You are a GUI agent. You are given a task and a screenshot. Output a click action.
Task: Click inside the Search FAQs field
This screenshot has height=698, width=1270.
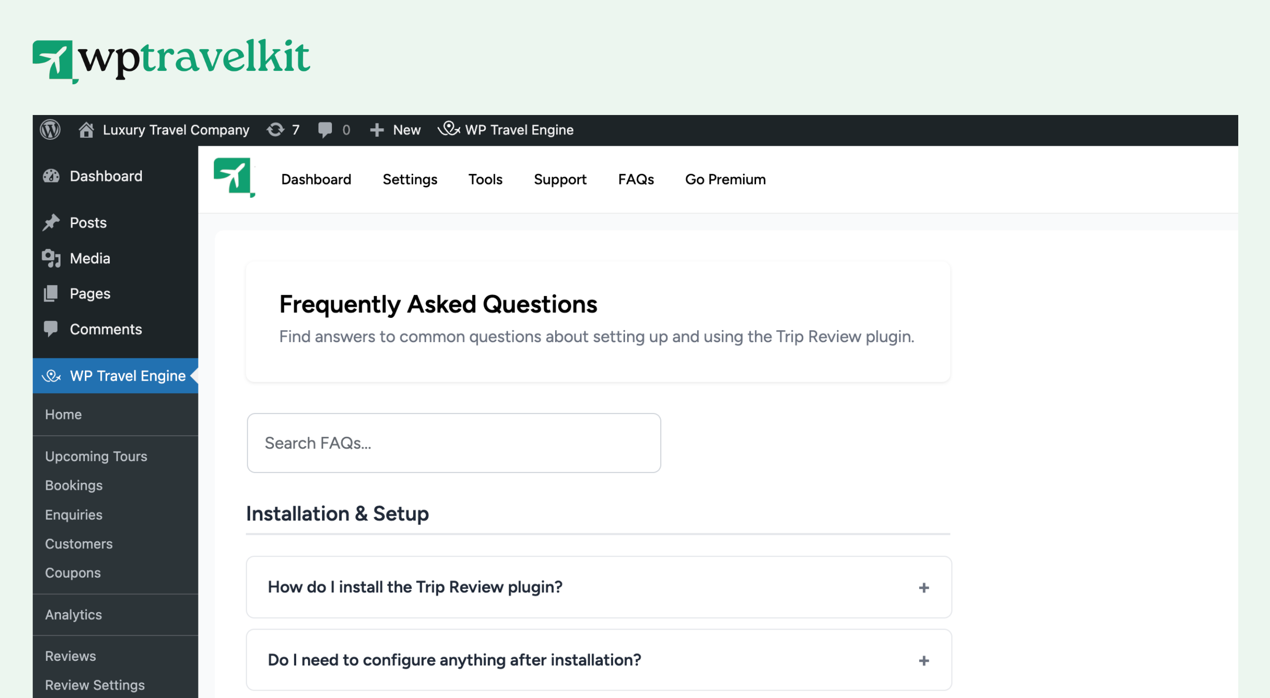[x=453, y=443]
